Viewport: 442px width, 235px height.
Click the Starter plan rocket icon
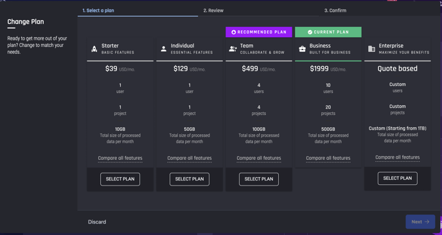tap(94, 49)
